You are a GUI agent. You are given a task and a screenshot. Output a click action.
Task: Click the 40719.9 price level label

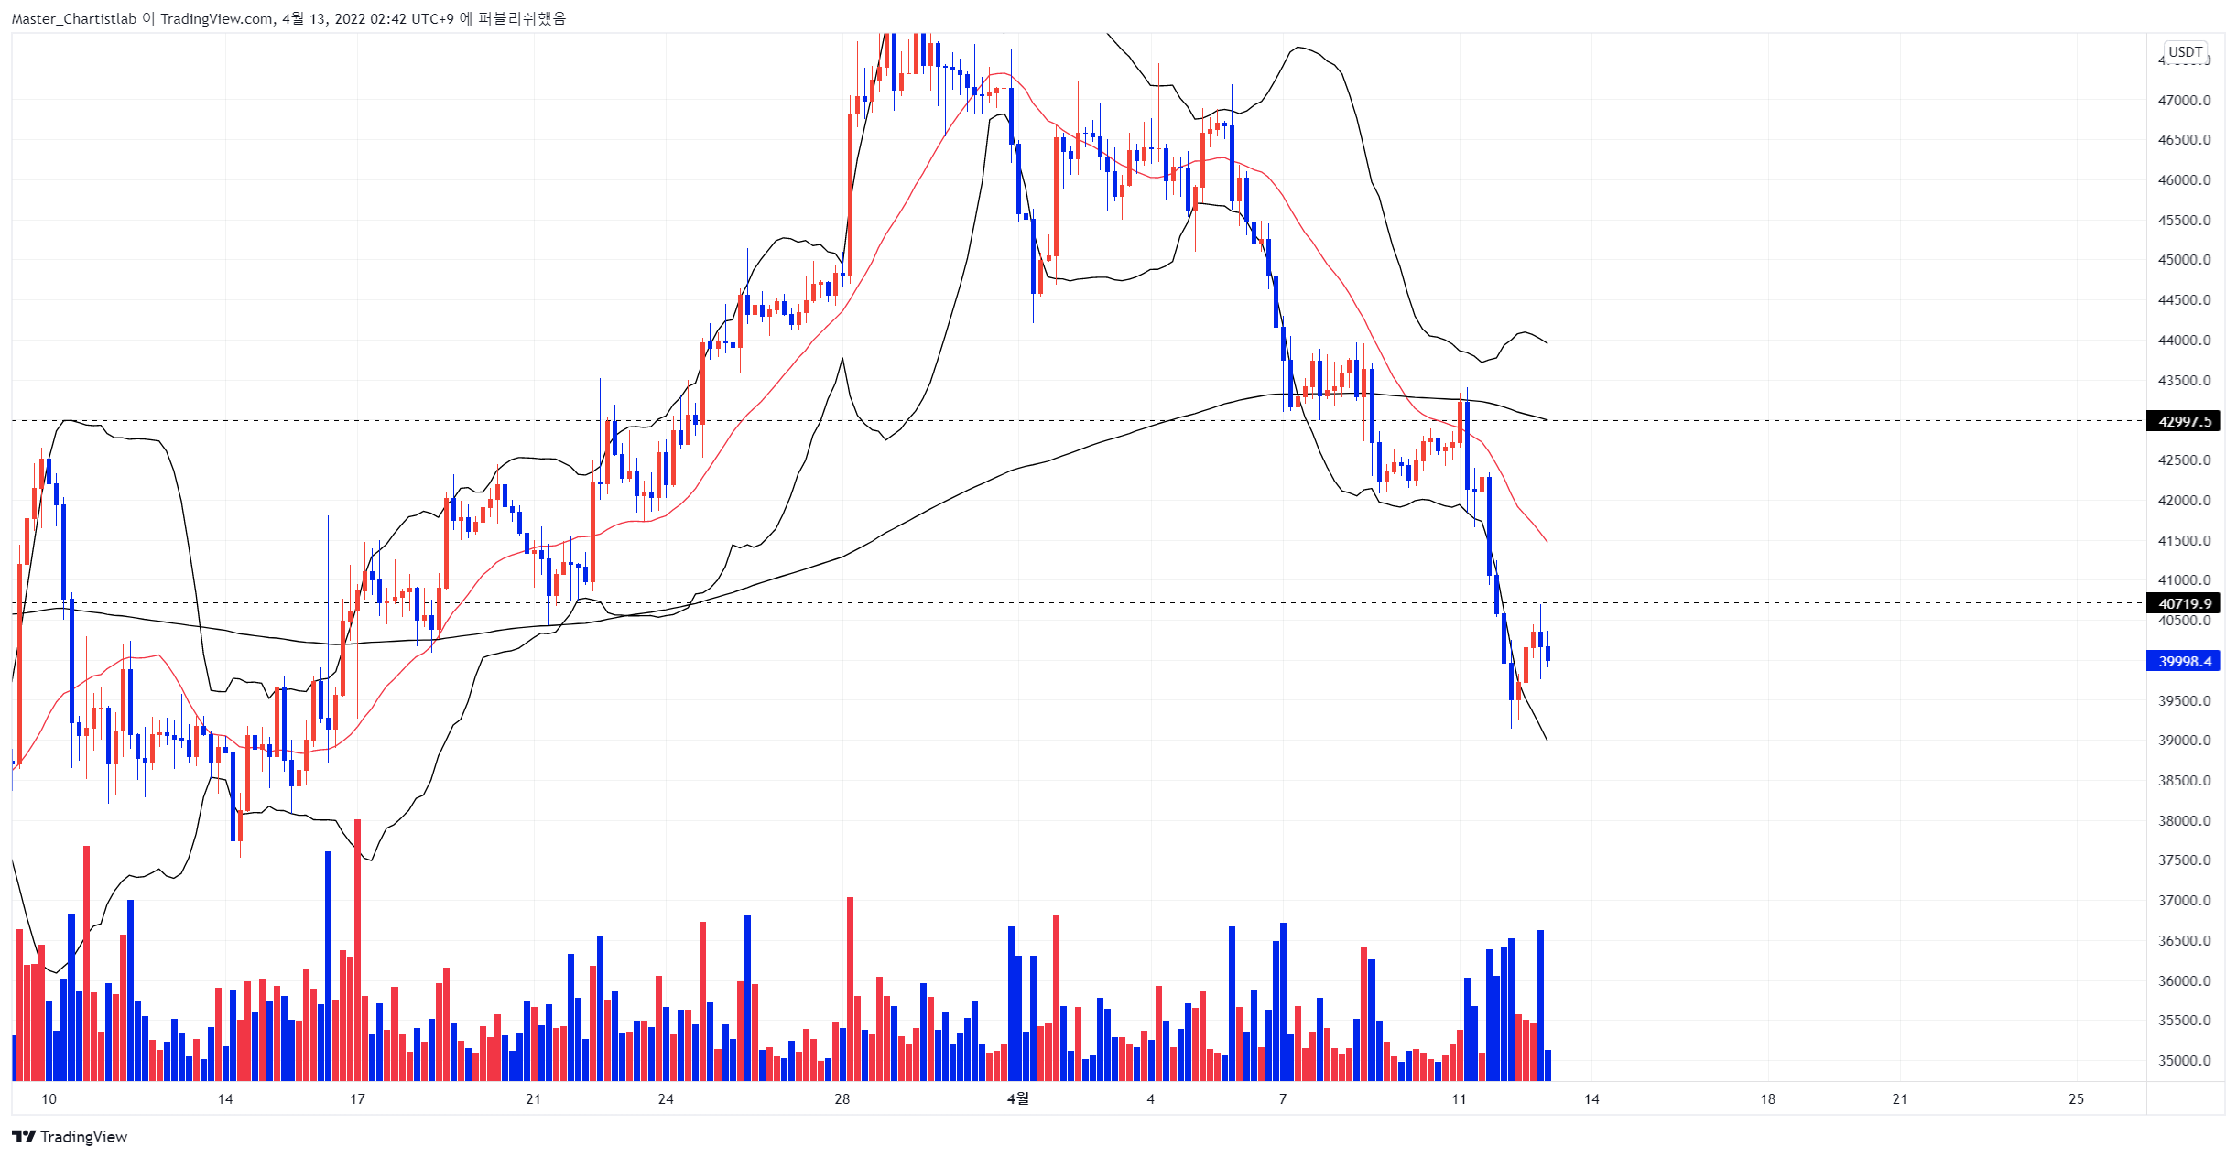(x=2184, y=603)
